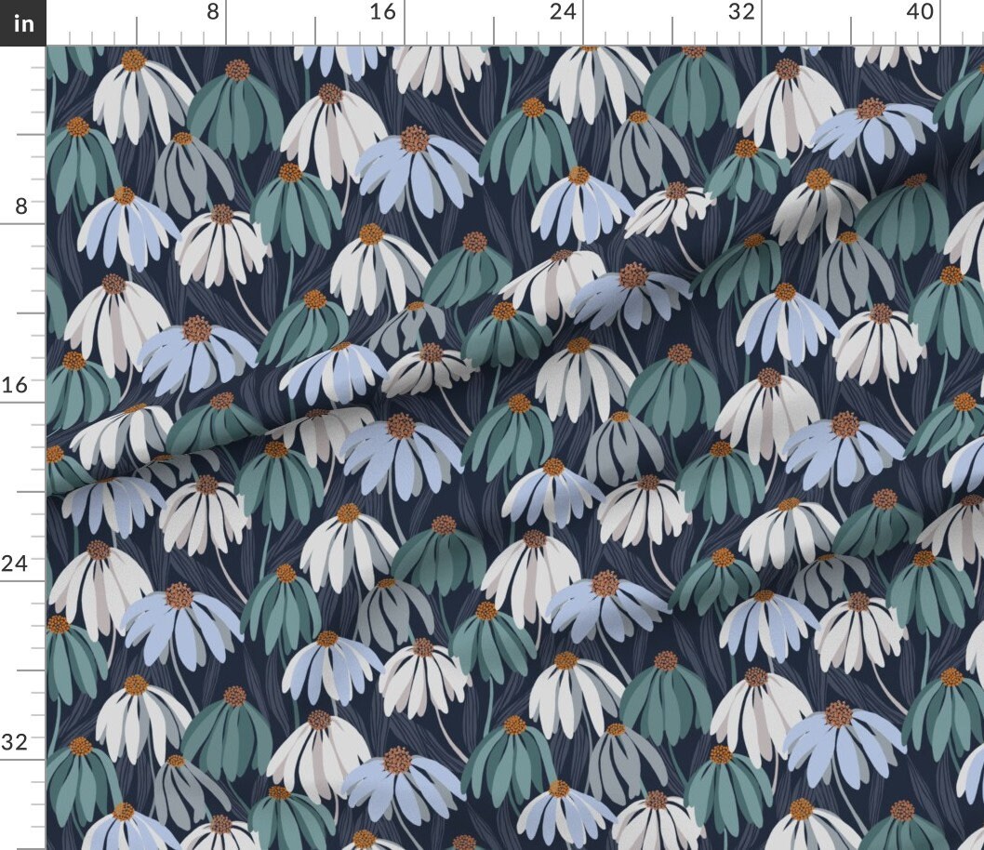This screenshot has width=984, height=850.
Task: Click the 32 label on the left ruler
Action: (x=16, y=741)
